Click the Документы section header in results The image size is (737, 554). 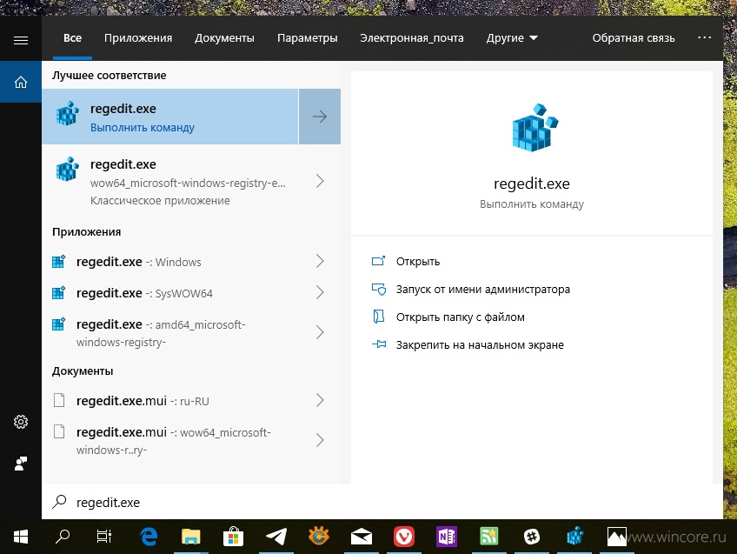(x=83, y=371)
